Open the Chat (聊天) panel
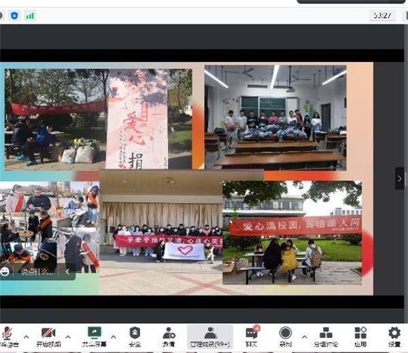 coord(252,334)
